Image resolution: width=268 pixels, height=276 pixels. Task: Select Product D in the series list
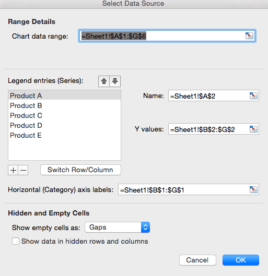point(64,125)
